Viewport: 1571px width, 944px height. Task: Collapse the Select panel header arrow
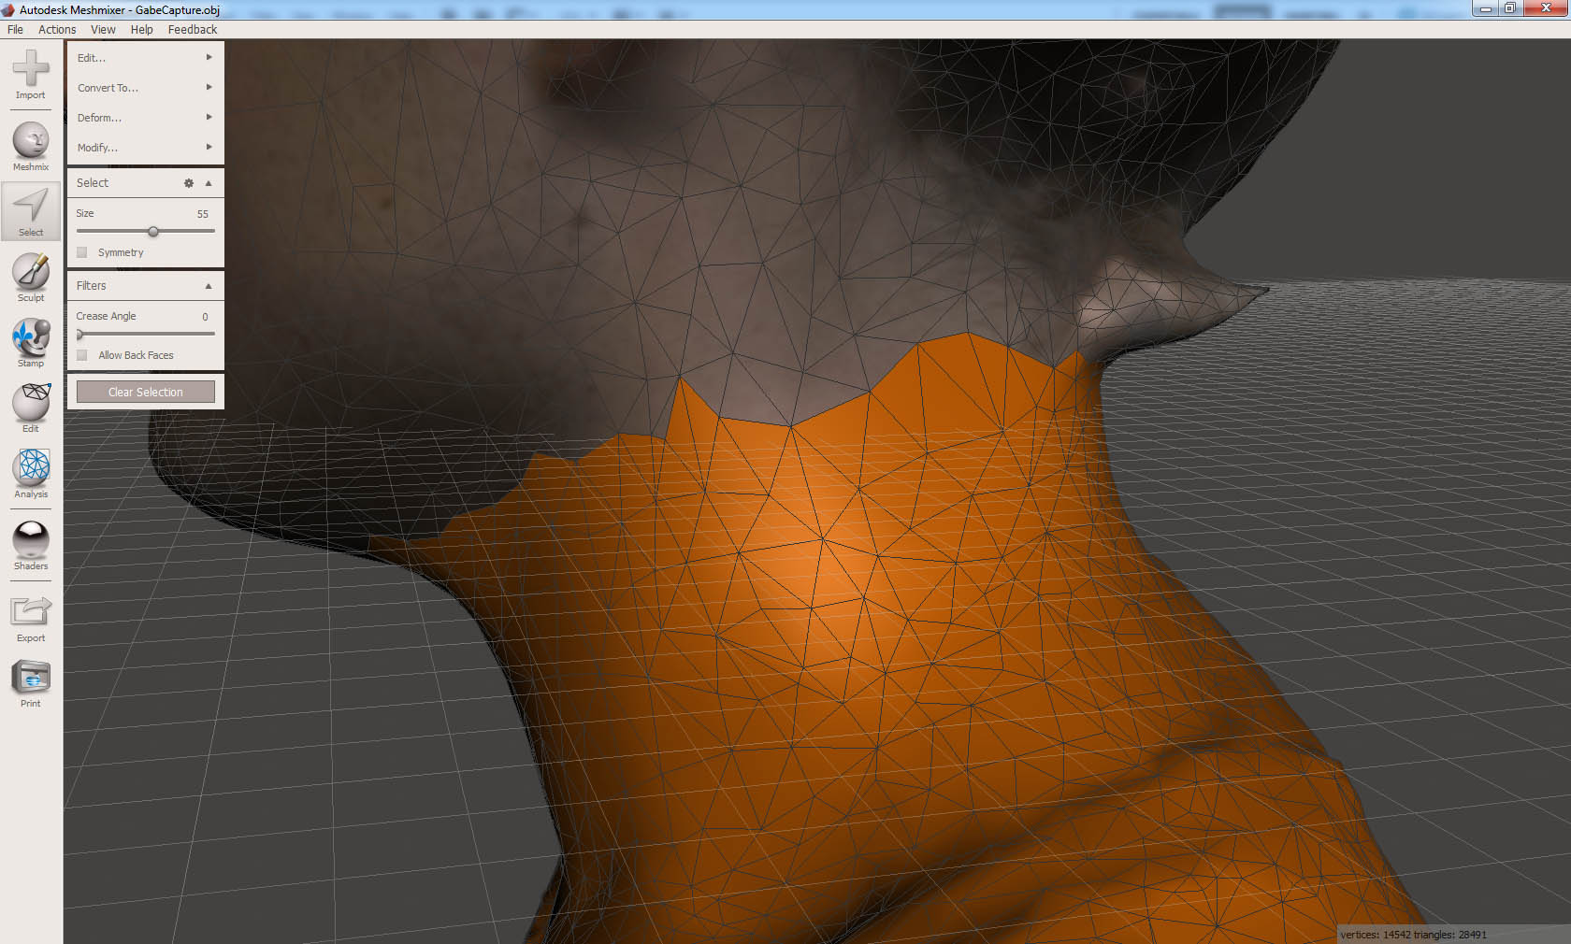(x=209, y=183)
